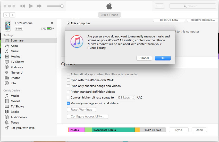The width and height of the screenshot is (219, 142).
Task: Select Podcasts in the Settings sidebar
Action: tap(17, 67)
